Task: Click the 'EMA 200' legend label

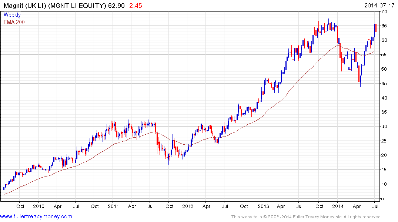Action: click(x=14, y=22)
